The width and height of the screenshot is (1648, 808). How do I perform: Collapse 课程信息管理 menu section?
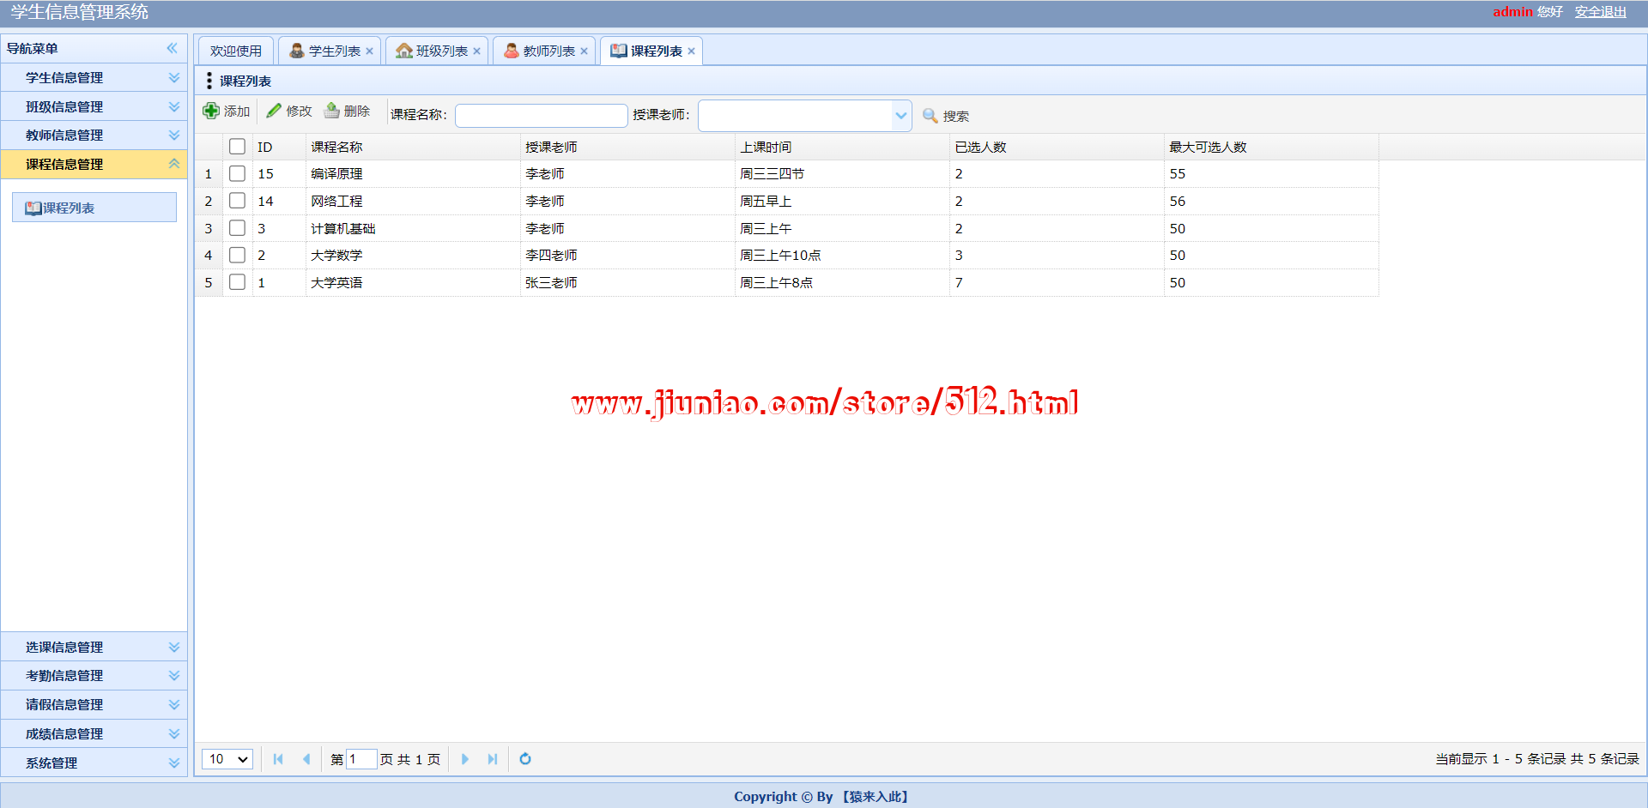[x=174, y=164]
